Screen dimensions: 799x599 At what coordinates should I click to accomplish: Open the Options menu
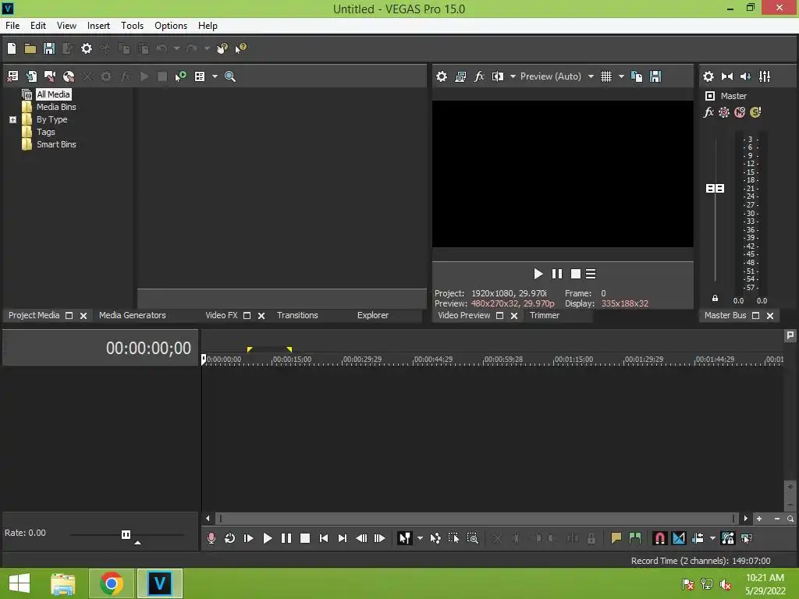(171, 26)
